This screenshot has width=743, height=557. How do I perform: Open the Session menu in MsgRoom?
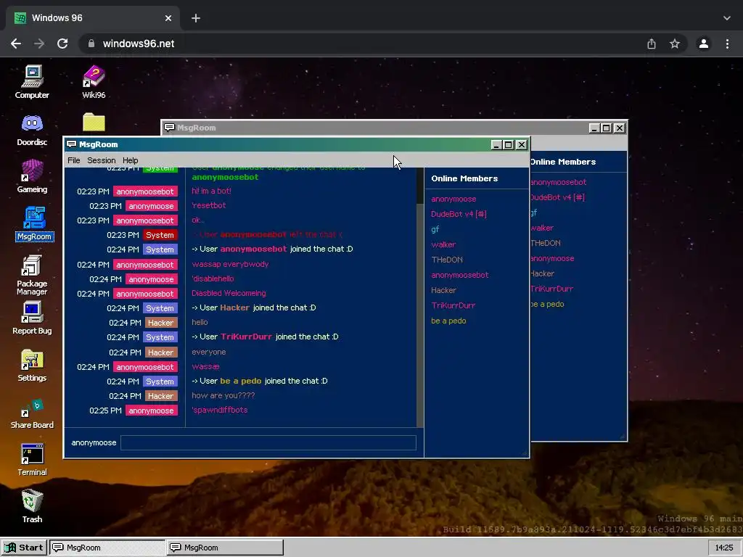coord(102,160)
